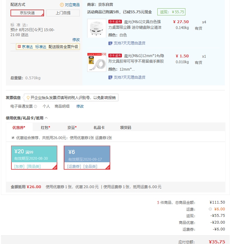Click the lightbulb icon in invoice tip

[28, 98]
